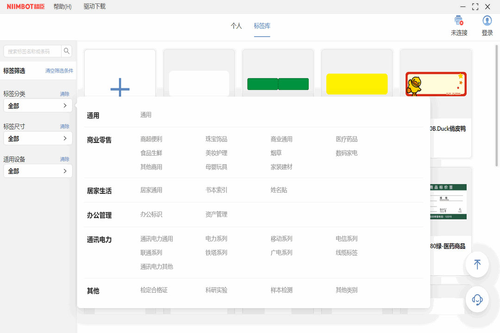Click the label search input field
The width and height of the screenshot is (500, 333).
click(30, 51)
